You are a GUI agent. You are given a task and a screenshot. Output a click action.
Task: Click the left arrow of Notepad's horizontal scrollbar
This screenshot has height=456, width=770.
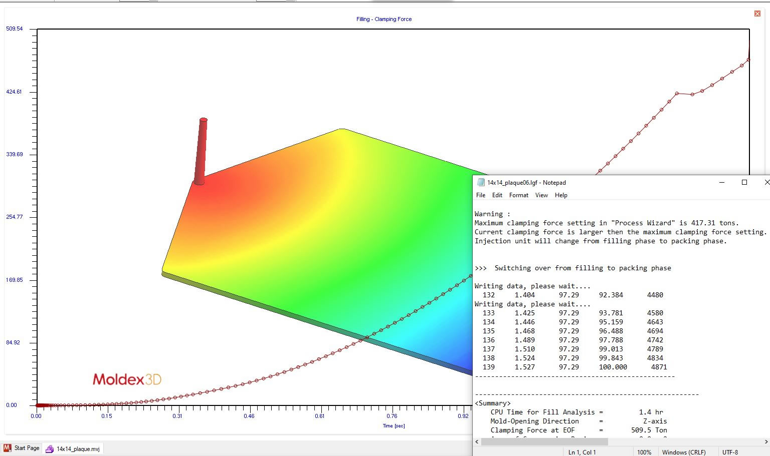tap(476, 442)
